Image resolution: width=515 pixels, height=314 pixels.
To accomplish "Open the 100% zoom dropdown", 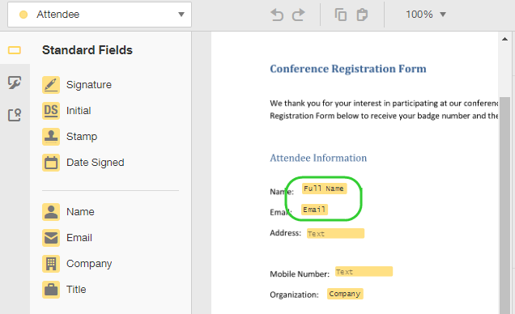I will [x=426, y=15].
